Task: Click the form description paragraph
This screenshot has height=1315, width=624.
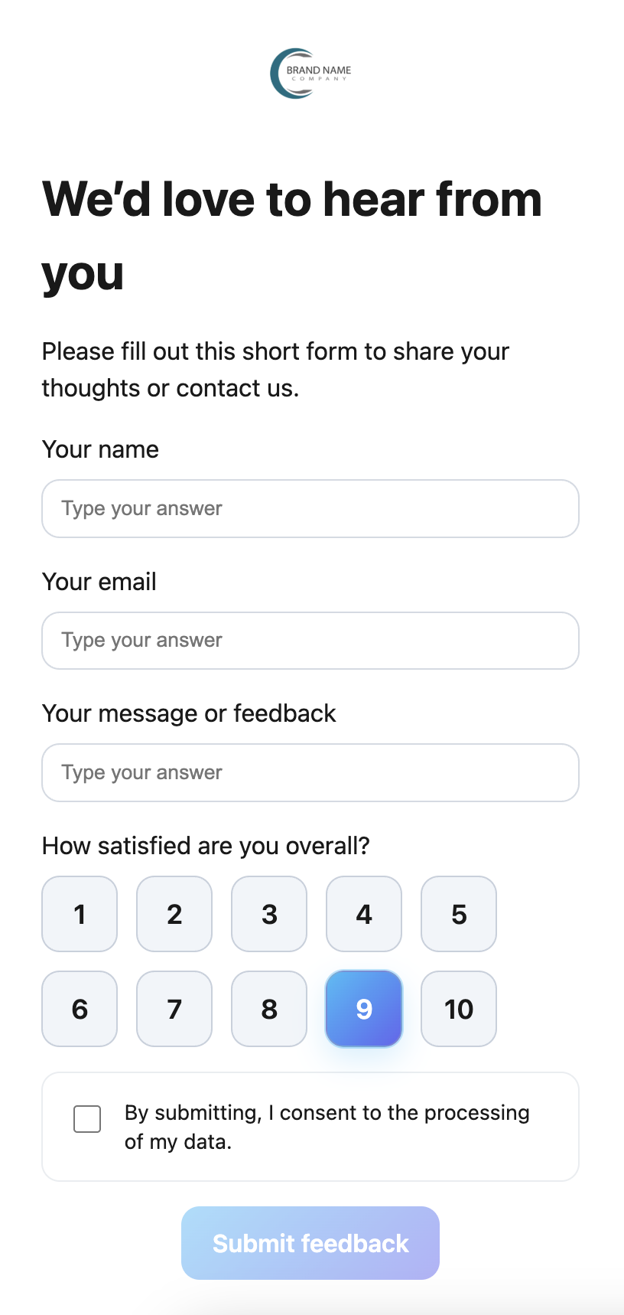Action: tap(275, 369)
